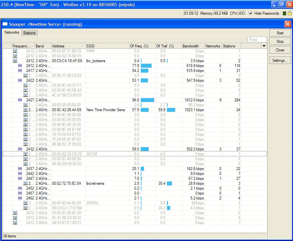This screenshot has width=293, height=241.
Task: Click the icon of lbcnet-serra network row
Action: 26,183
